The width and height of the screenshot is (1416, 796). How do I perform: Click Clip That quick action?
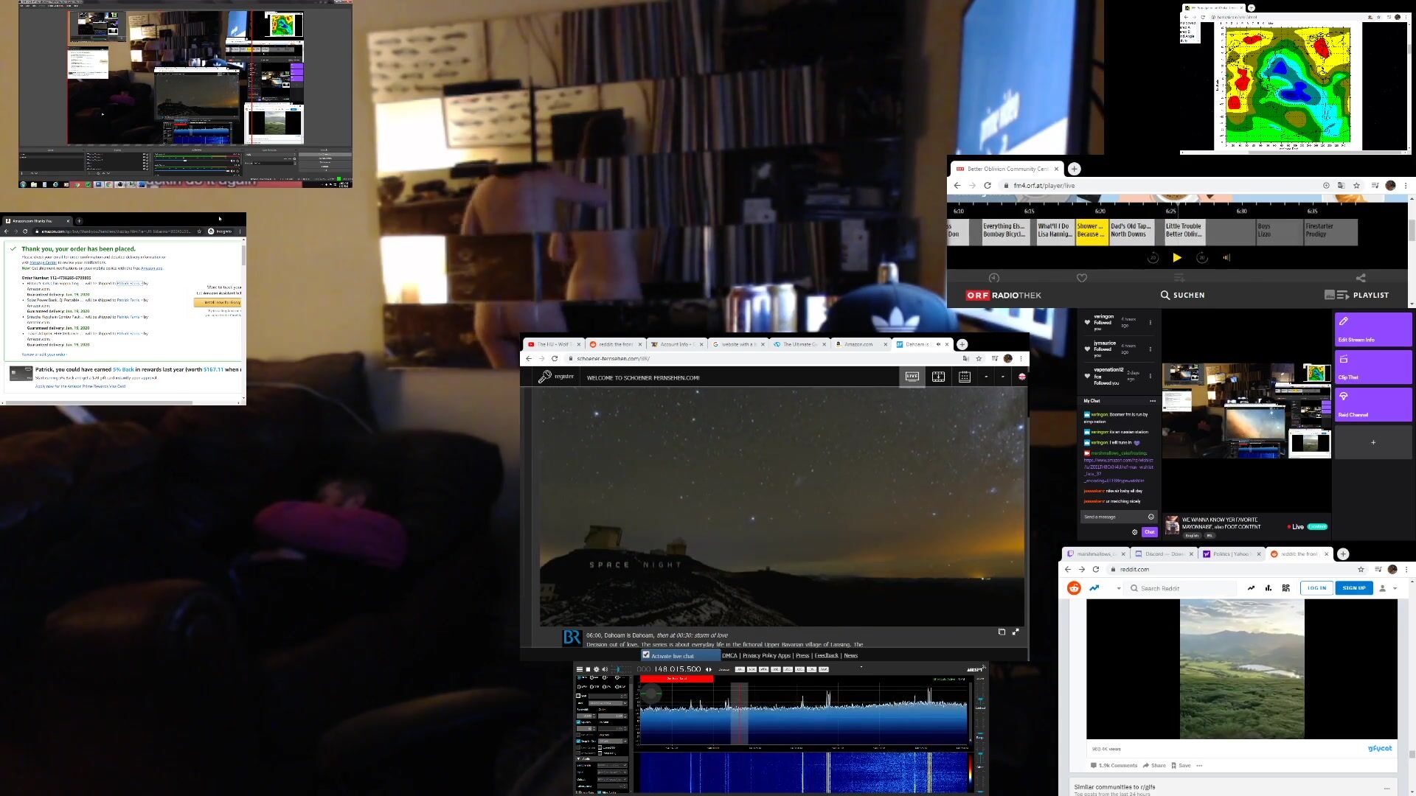1373,367
